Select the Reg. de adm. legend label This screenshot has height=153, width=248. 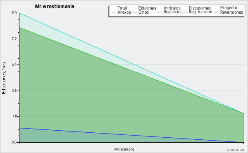(201, 12)
